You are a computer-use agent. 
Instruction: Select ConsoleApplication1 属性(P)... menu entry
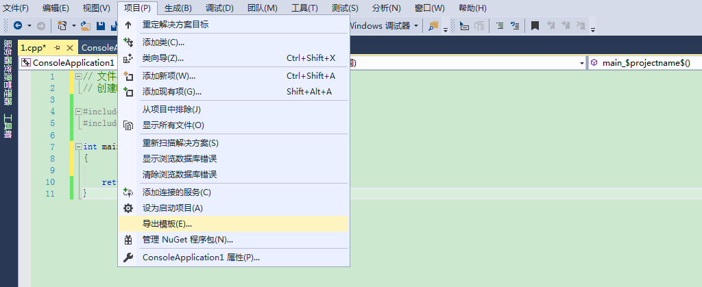pos(233,258)
